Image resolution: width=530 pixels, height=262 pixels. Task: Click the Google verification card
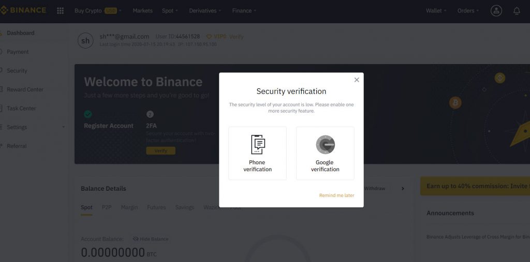point(325,153)
